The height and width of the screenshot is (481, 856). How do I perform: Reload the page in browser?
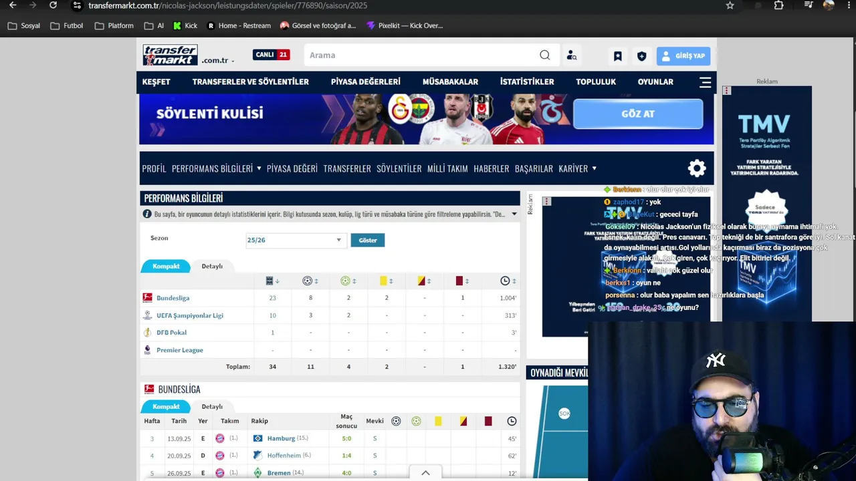[x=53, y=5]
